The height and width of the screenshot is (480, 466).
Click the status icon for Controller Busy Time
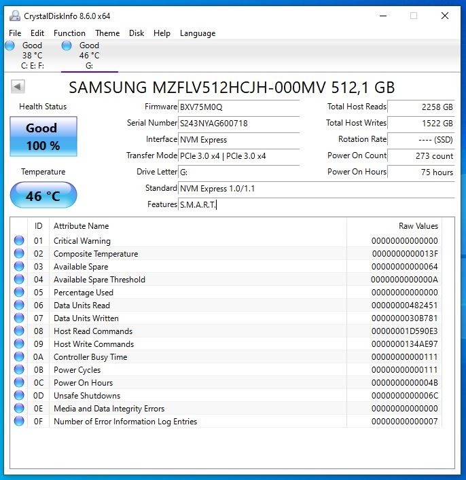[19, 356]
